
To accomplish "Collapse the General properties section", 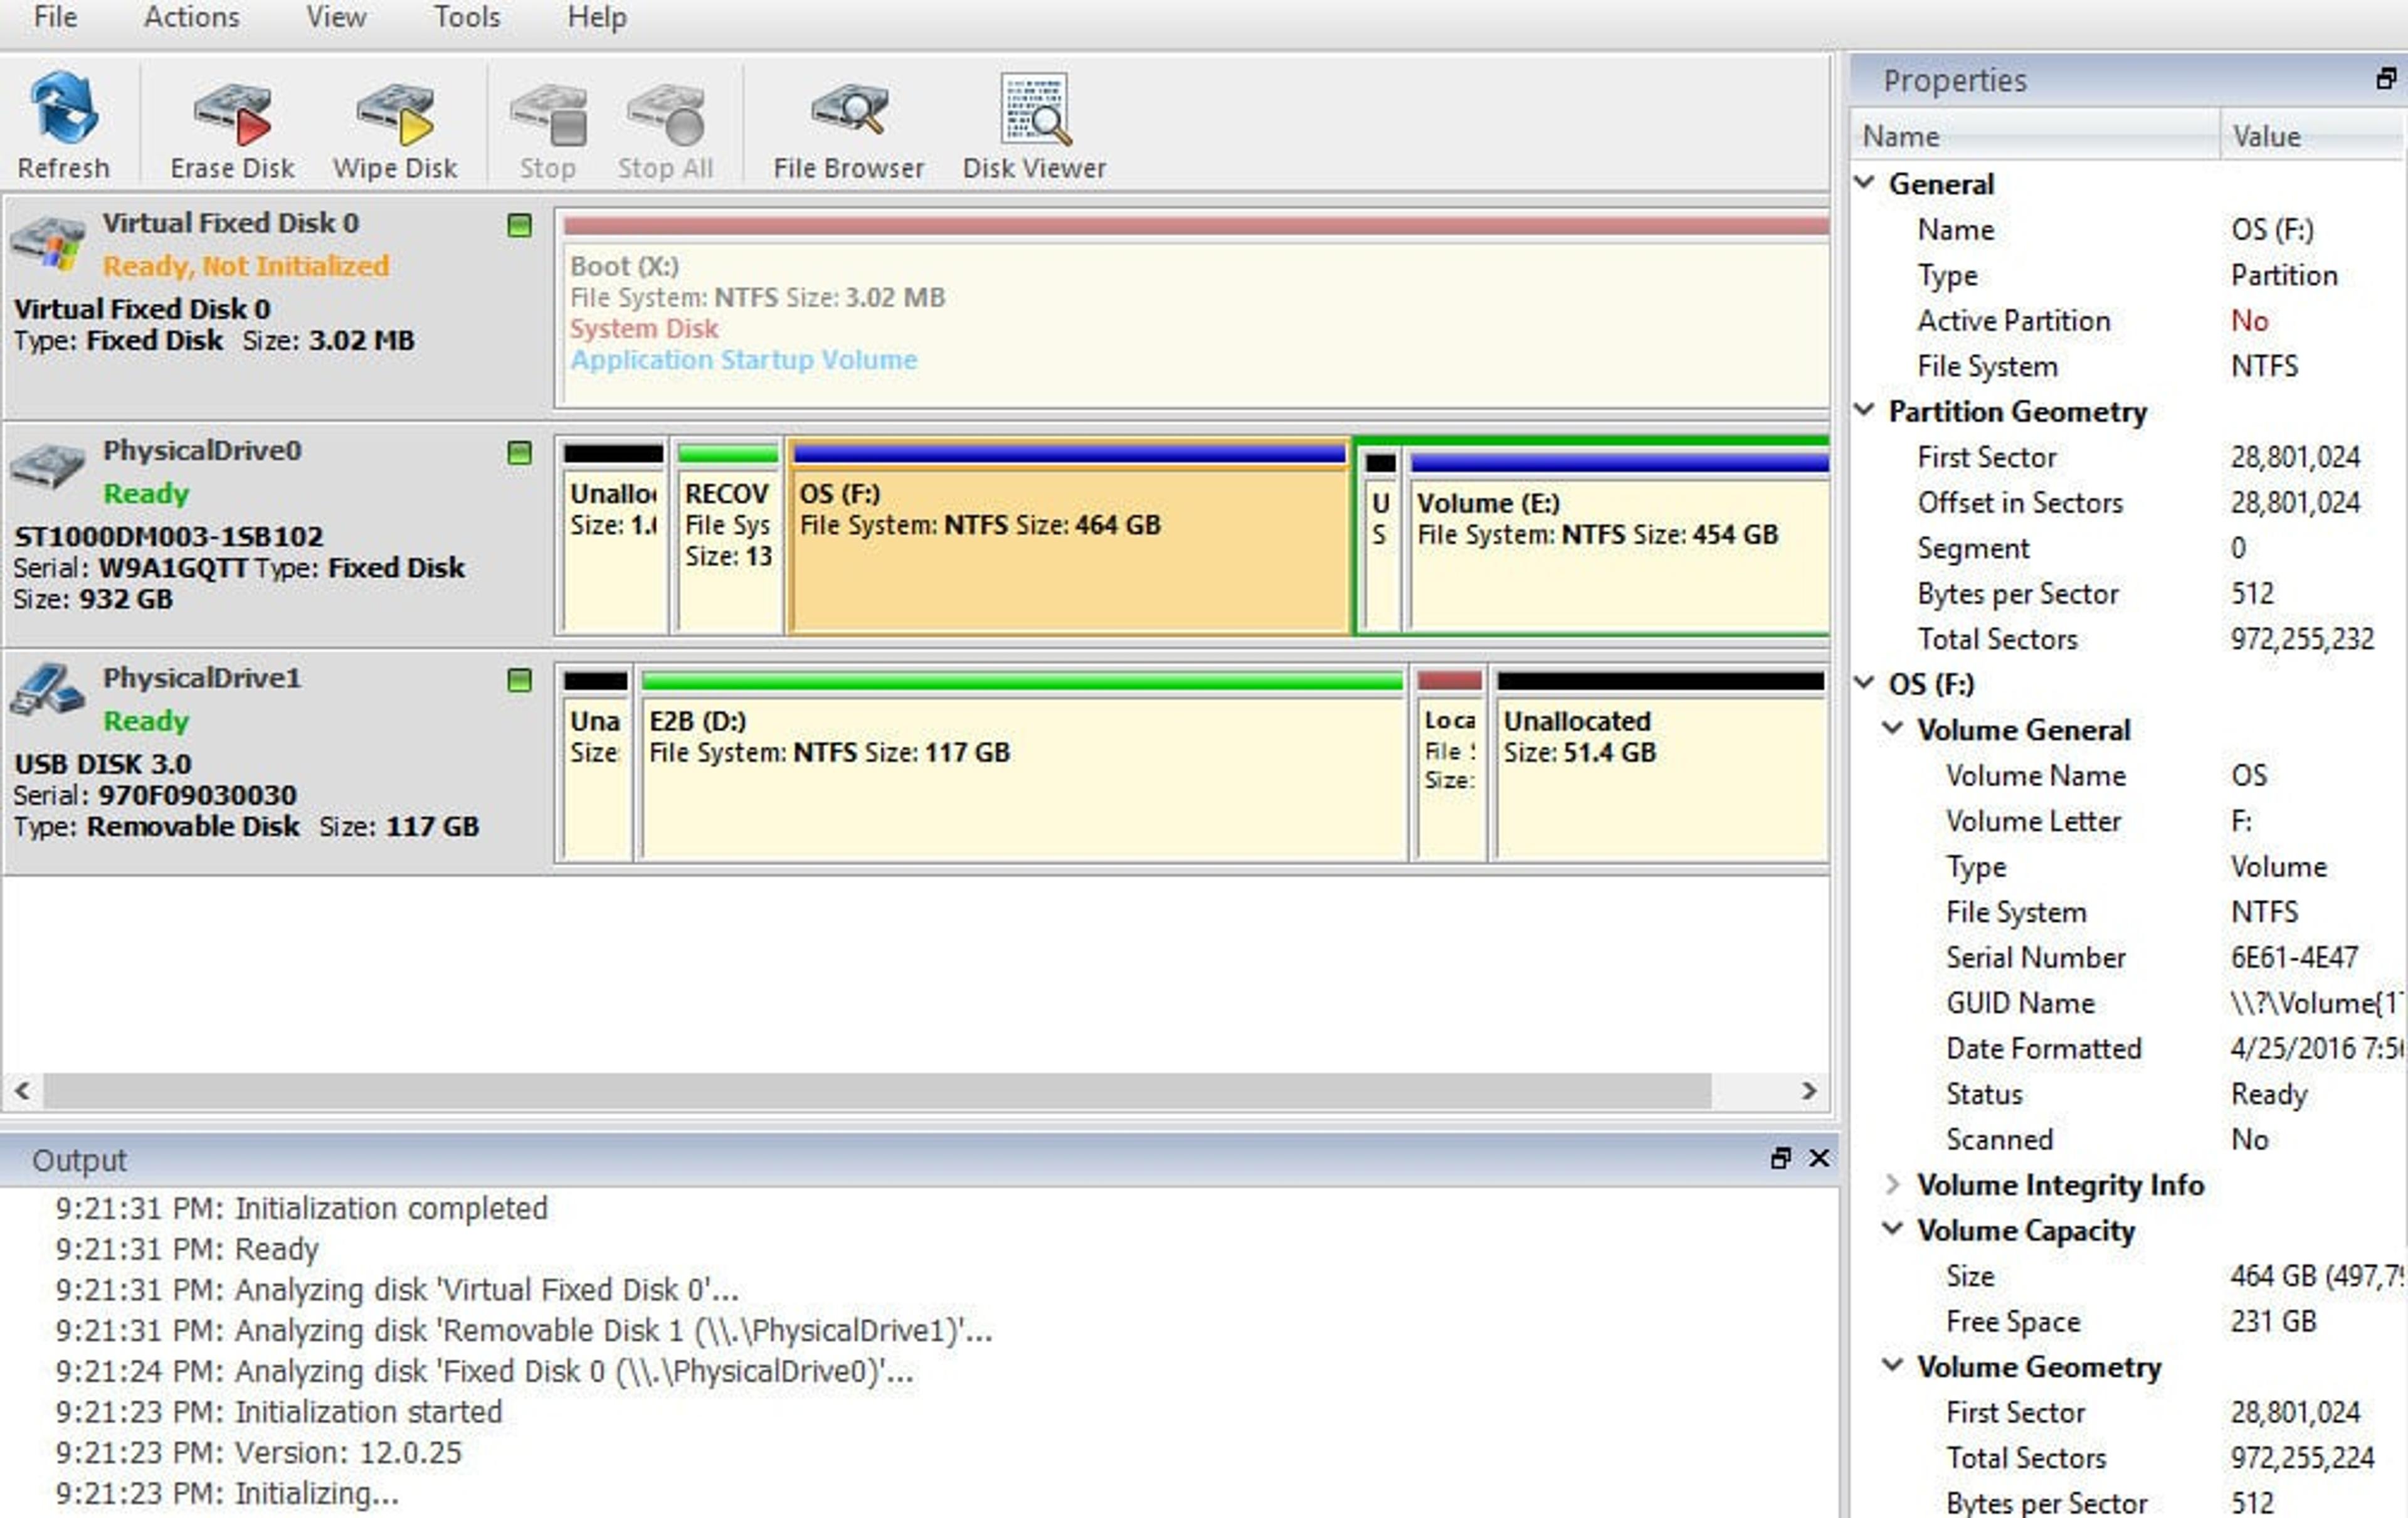I will pyautogui.click(x=1865, y=183).
